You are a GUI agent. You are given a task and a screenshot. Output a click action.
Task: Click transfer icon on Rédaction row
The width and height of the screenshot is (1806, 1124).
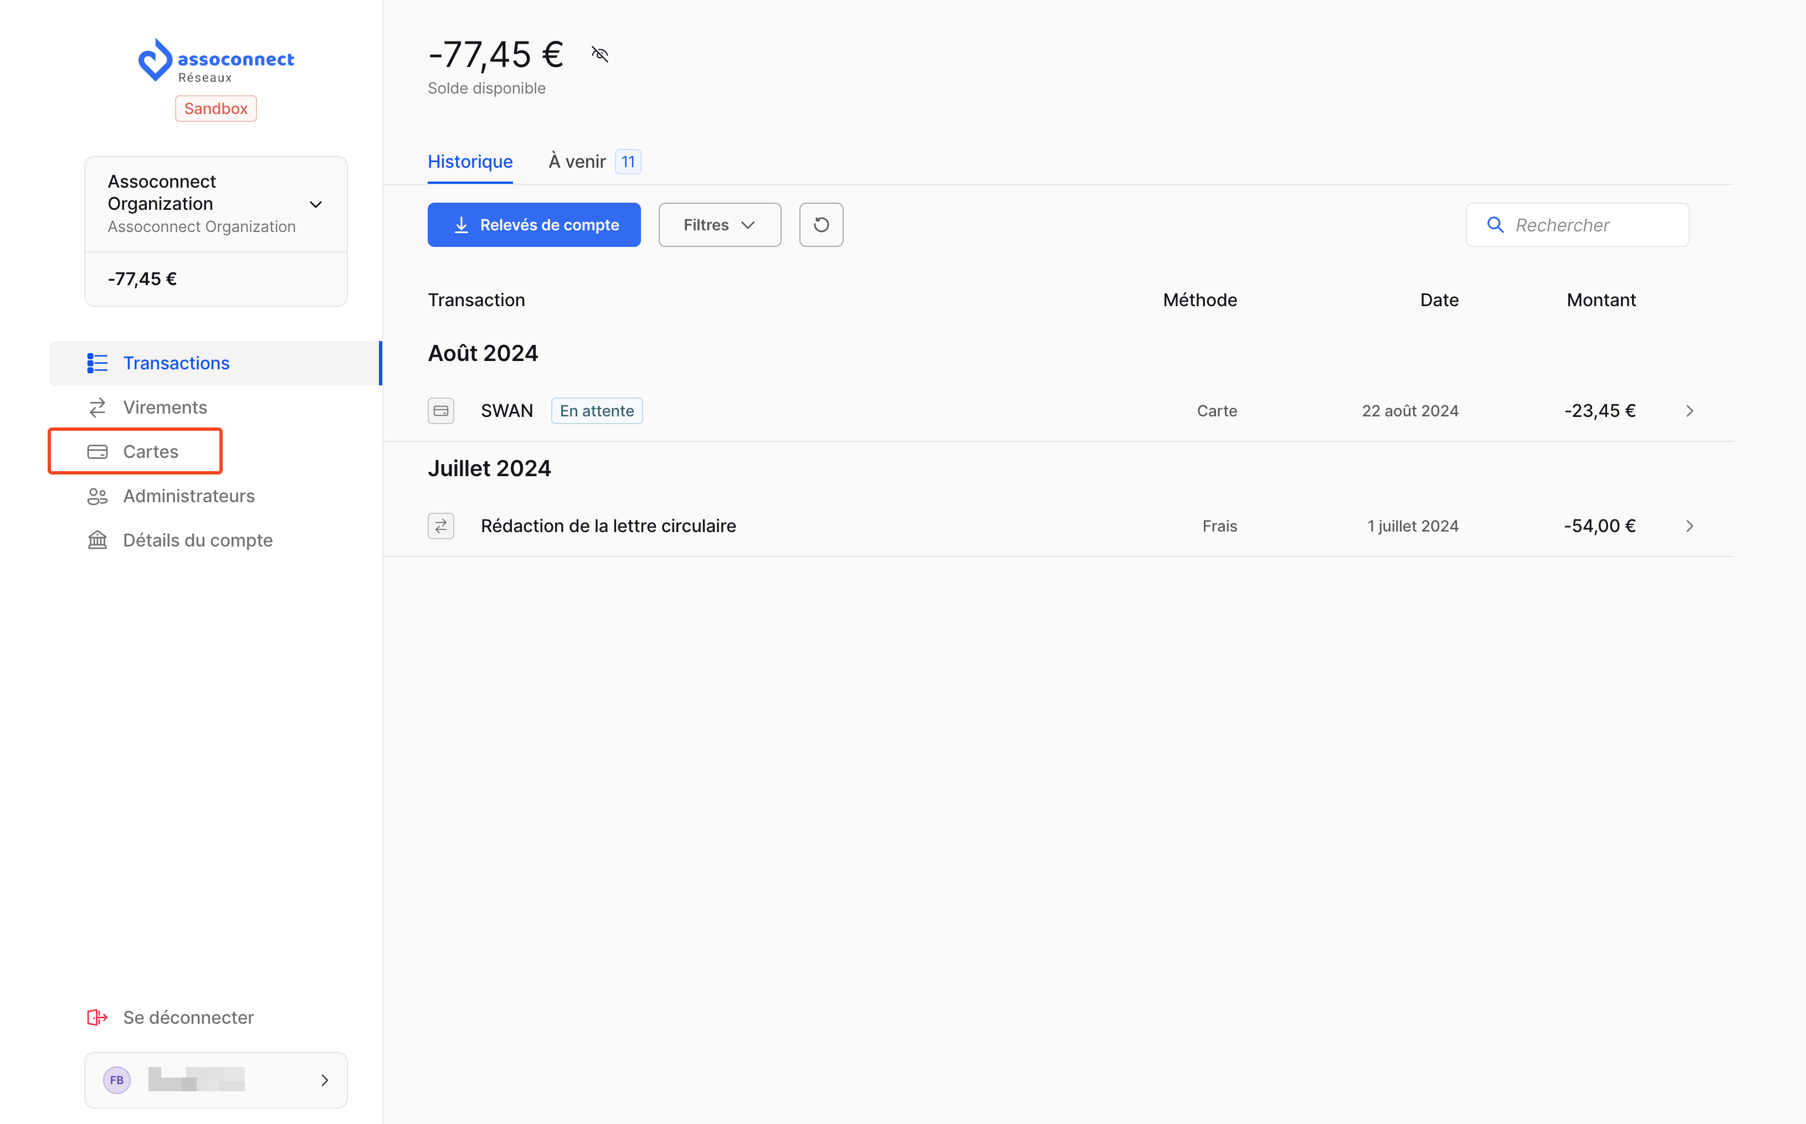[x=441, y=525]
